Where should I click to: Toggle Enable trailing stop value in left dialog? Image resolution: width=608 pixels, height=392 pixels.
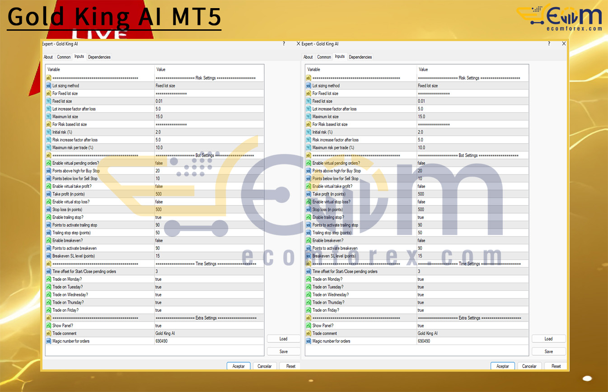pos(159,217)
